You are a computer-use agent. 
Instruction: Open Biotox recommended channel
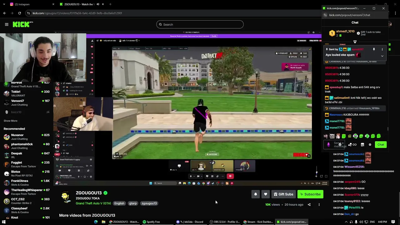point(27,173)
